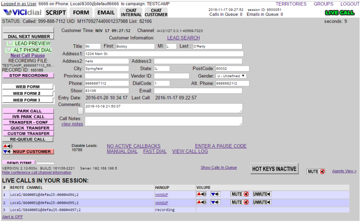
Task: Open the CHAT CUSTOMER tab
Action: 156,13
